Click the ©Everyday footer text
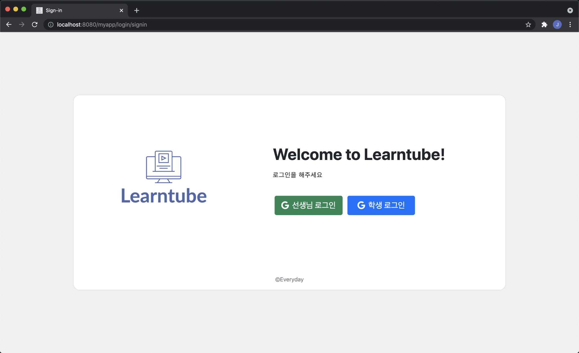 (289, 279)
